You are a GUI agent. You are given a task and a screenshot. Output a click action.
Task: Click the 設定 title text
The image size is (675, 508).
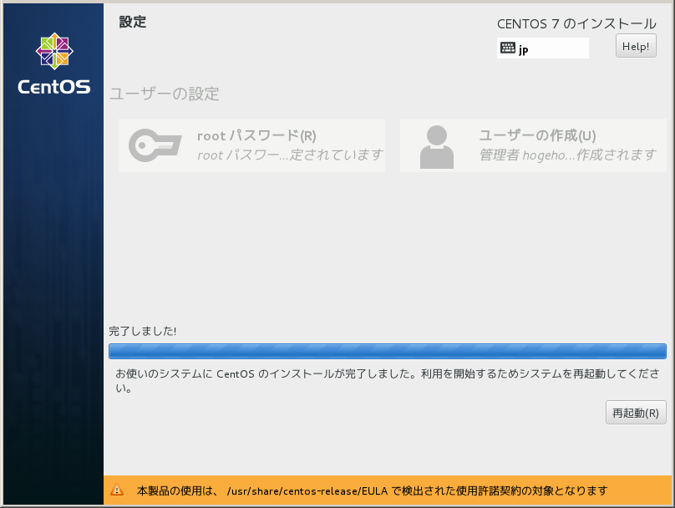(x=133, y=22)
